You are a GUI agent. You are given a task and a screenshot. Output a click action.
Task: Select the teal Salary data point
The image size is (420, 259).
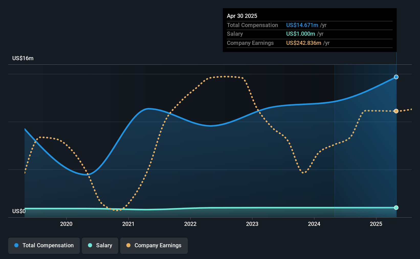396,208
